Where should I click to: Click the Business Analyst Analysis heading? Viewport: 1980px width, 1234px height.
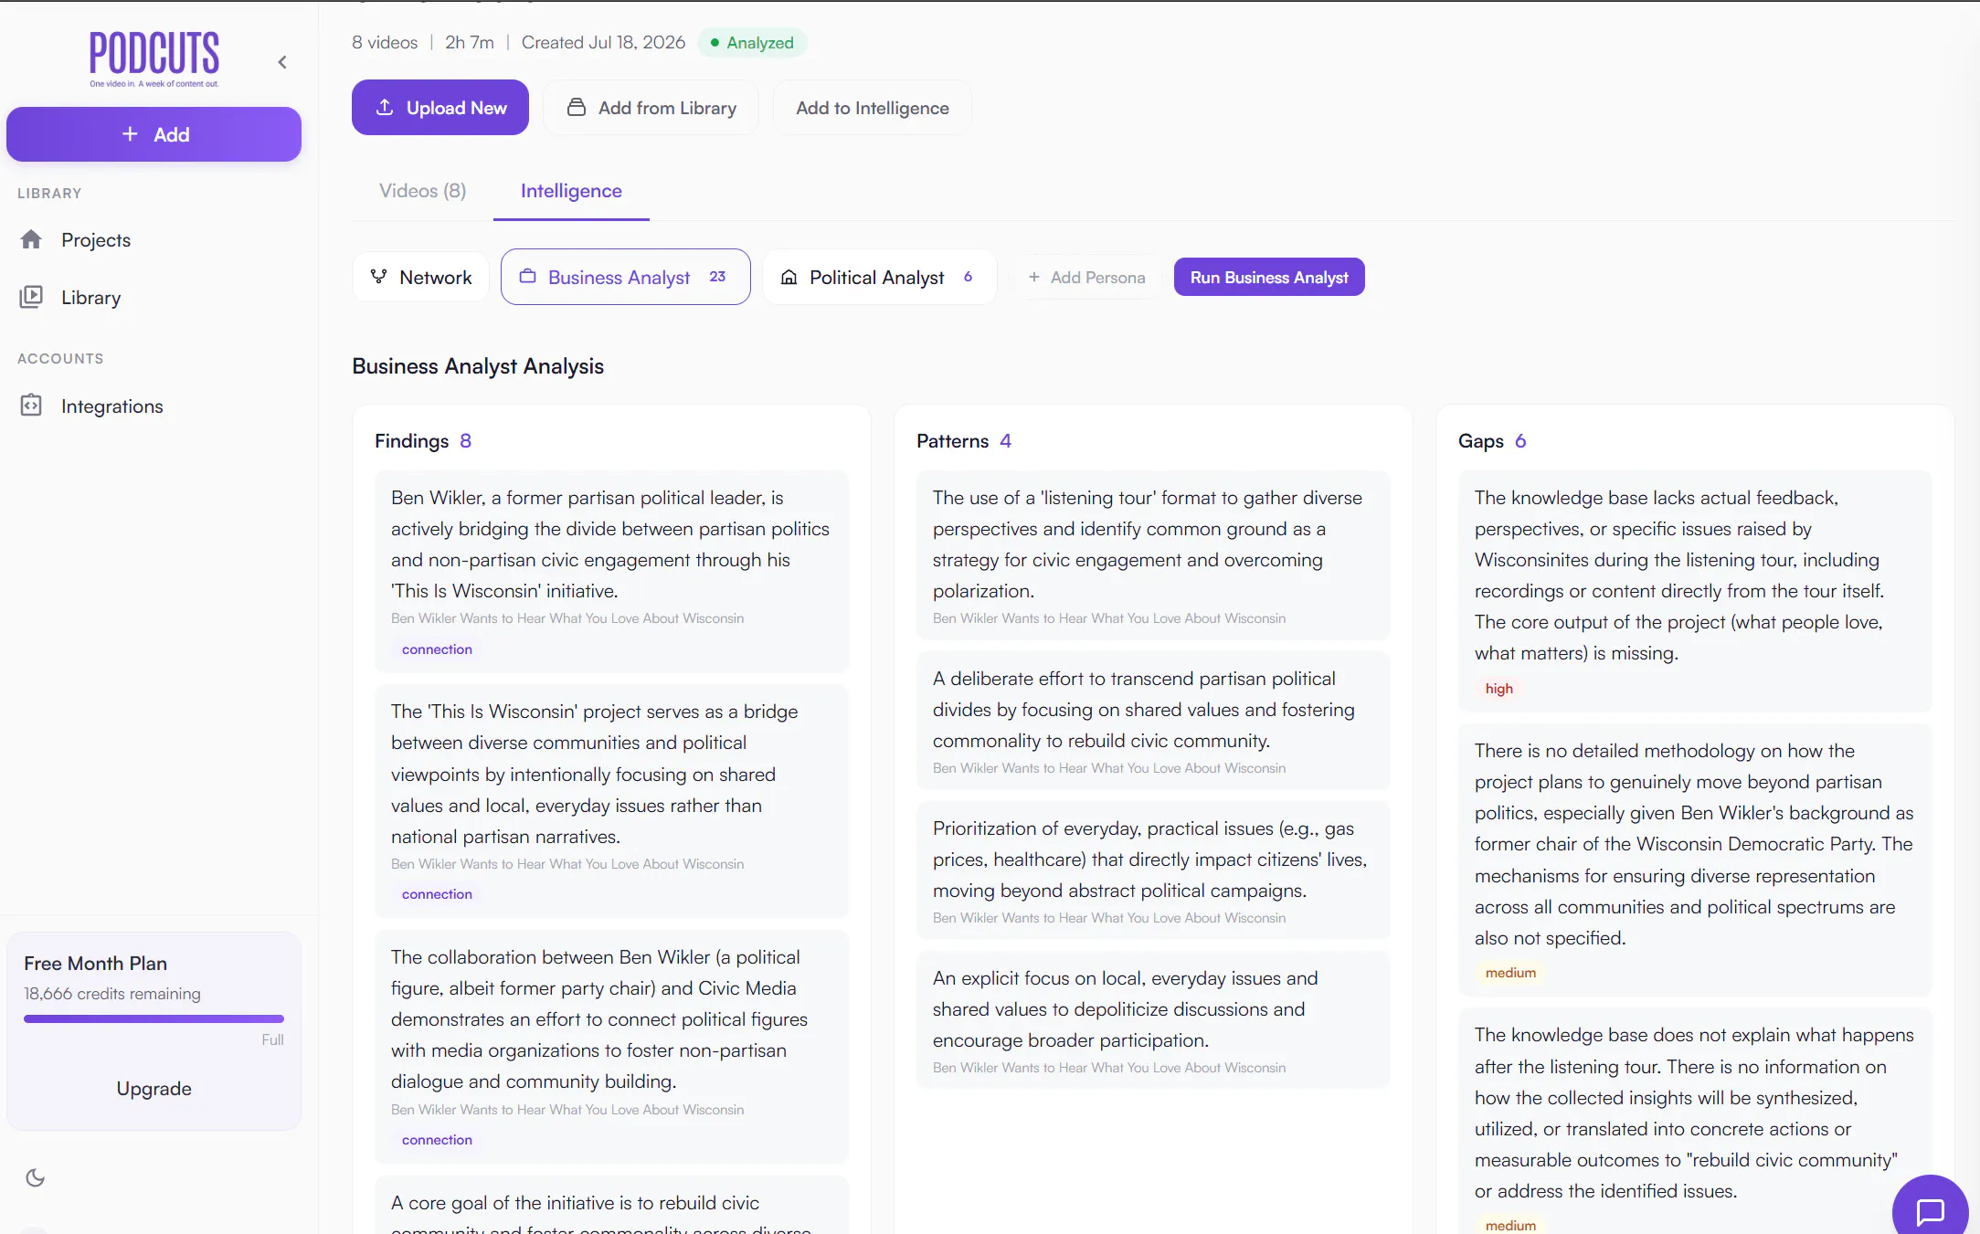[478, 366]
